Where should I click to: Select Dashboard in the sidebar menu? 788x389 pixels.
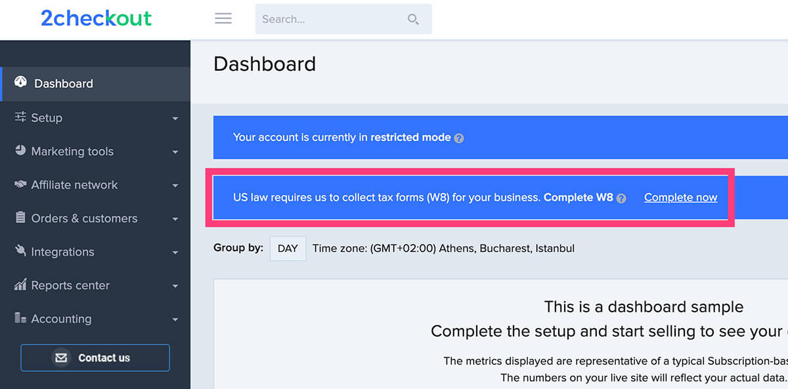[63, 83]
